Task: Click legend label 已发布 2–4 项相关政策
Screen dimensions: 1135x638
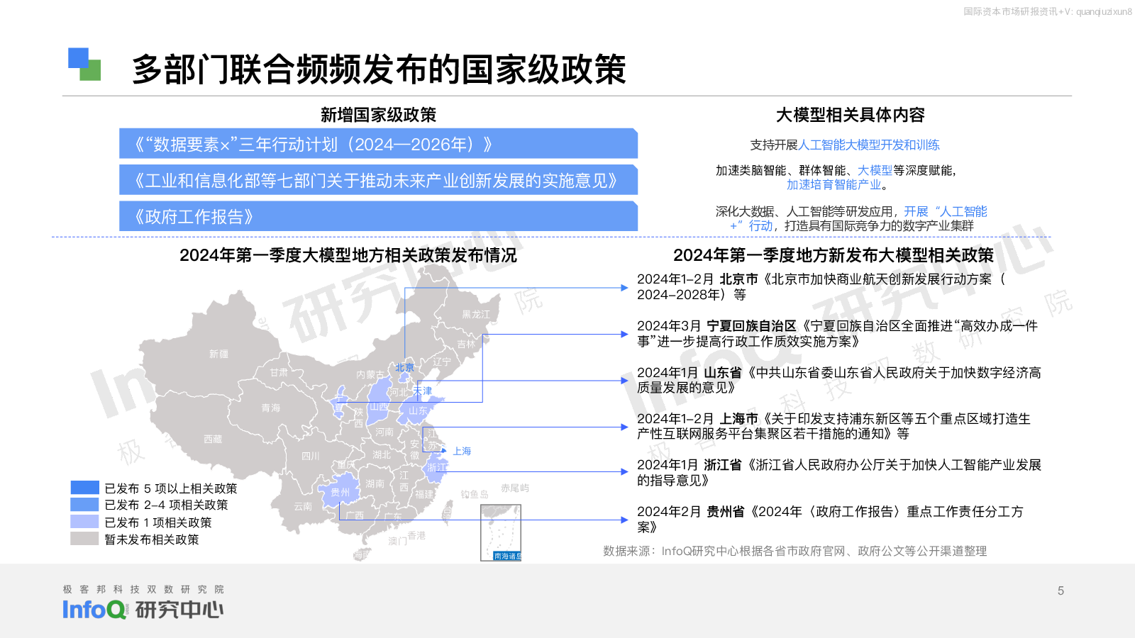Action: 167,505
